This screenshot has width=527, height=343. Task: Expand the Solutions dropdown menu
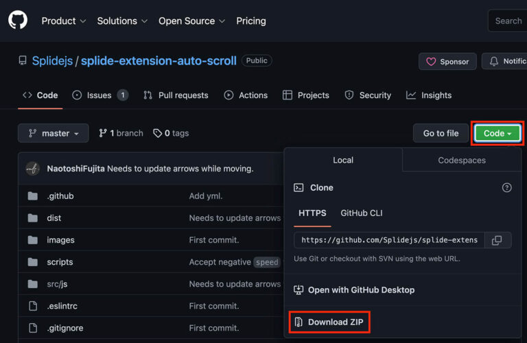coord(122,21)
